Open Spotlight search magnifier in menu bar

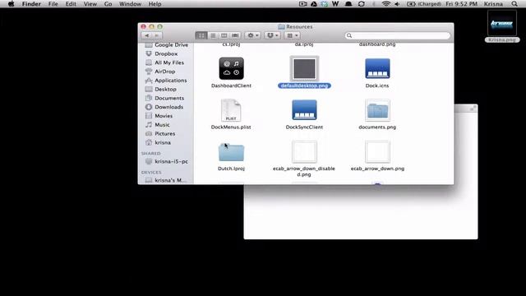[514, 4]
